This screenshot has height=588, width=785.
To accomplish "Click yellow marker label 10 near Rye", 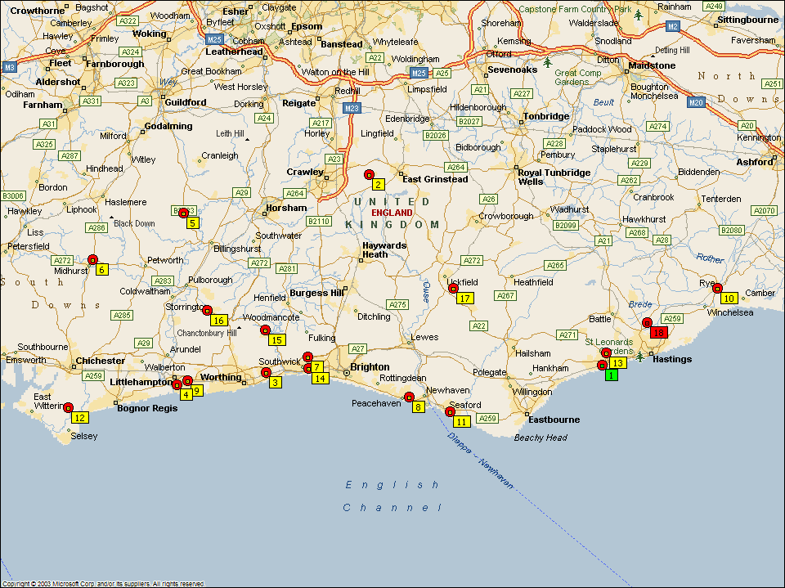I will [729, 298].
